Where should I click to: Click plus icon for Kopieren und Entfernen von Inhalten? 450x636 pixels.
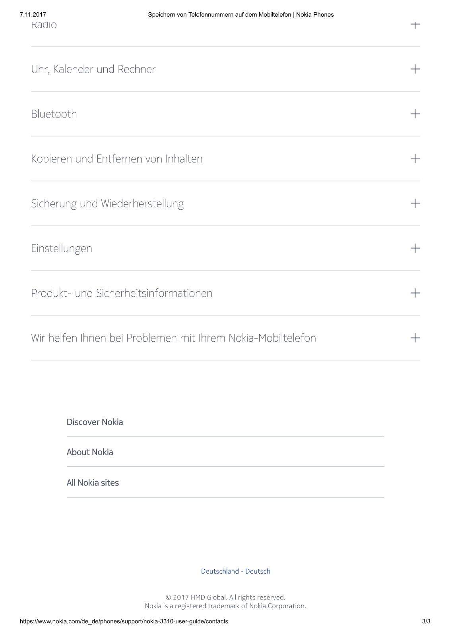pos(415,159)
